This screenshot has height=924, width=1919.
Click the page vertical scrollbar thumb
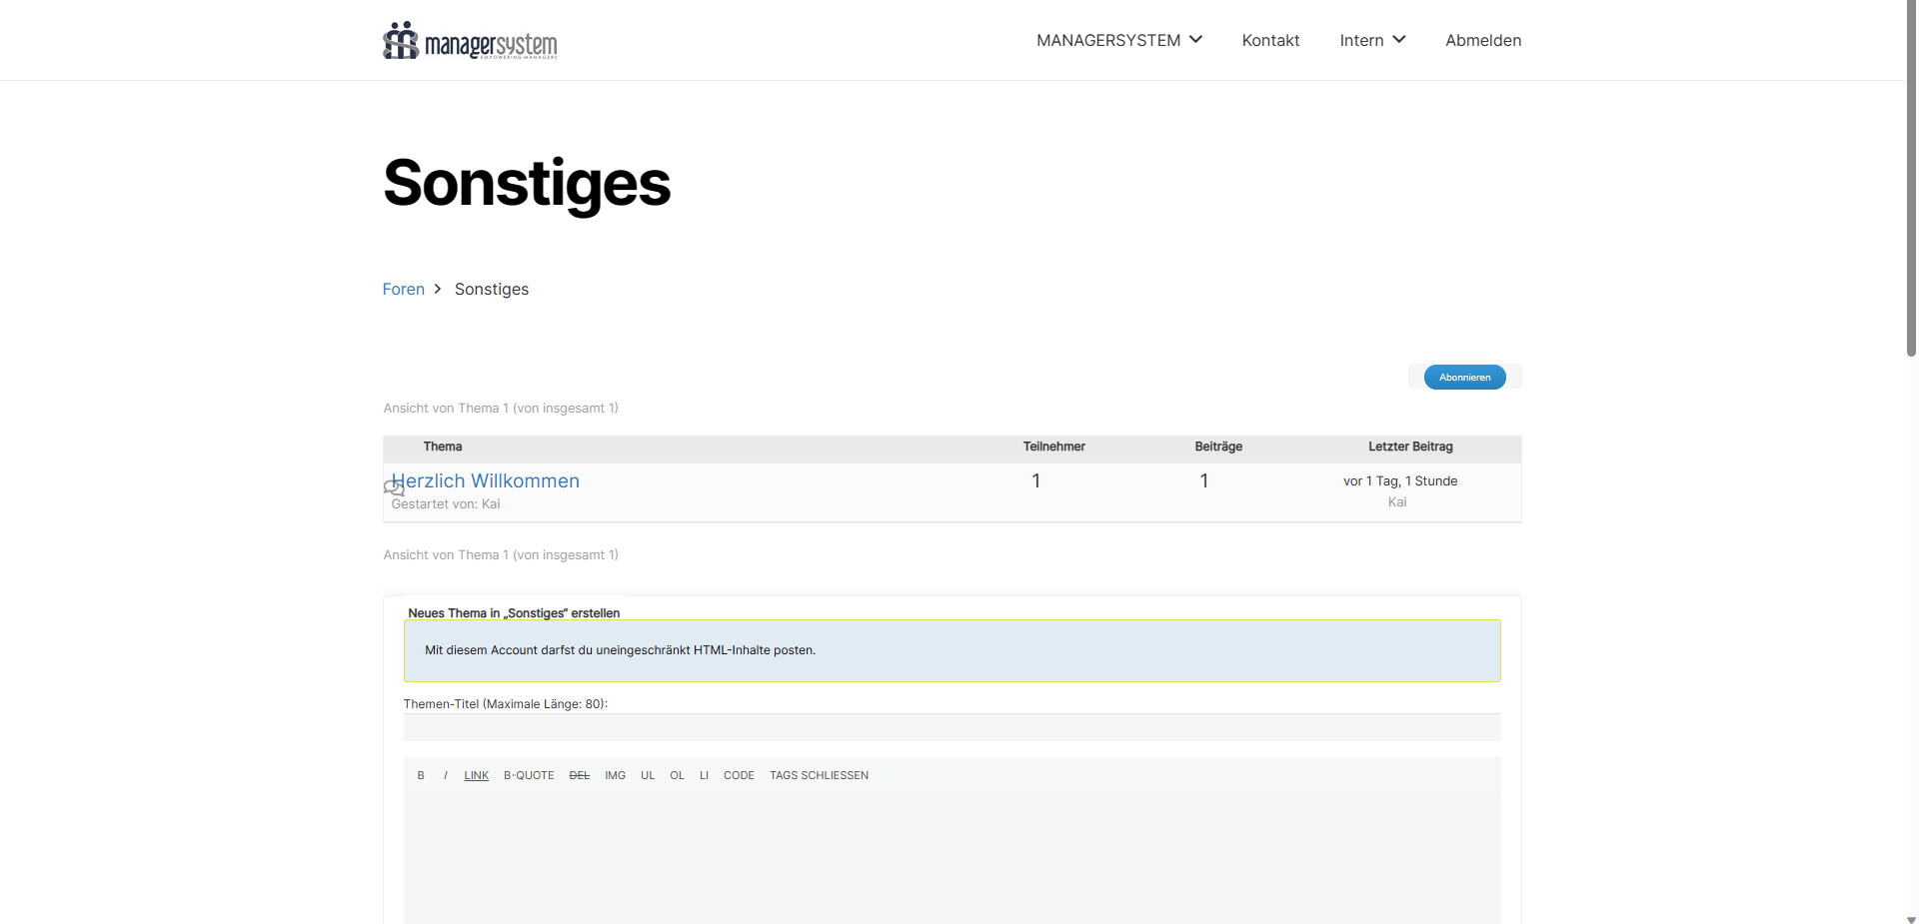coord(1911,180)
